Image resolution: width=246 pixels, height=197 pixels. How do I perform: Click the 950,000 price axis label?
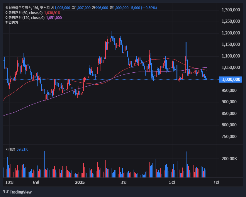(x=229, y=90)
